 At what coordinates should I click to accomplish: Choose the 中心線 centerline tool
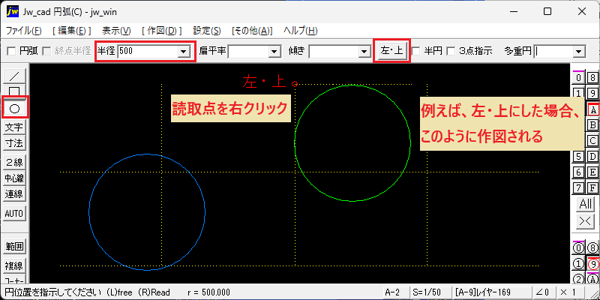(x=14, y=178)
